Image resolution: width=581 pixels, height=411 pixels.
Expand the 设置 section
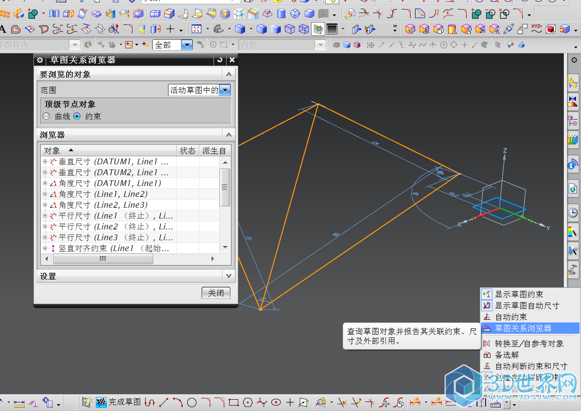click(x=229, y=276)
